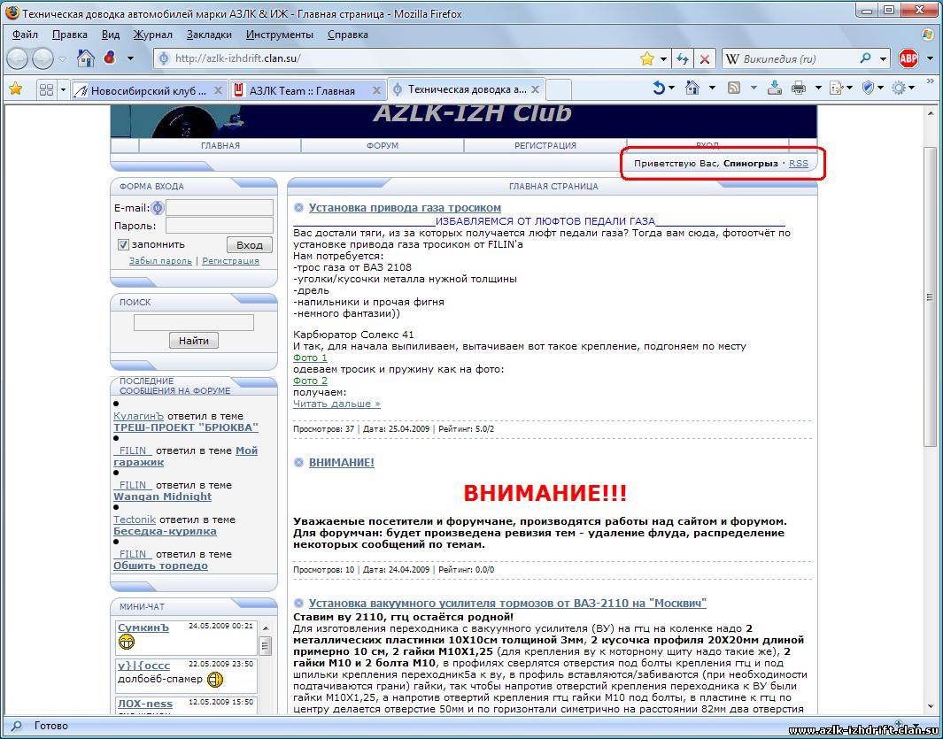Reload the page using the address bar refresh icon
This screenshot has height=739, width=943.
(x=682, y=59)
